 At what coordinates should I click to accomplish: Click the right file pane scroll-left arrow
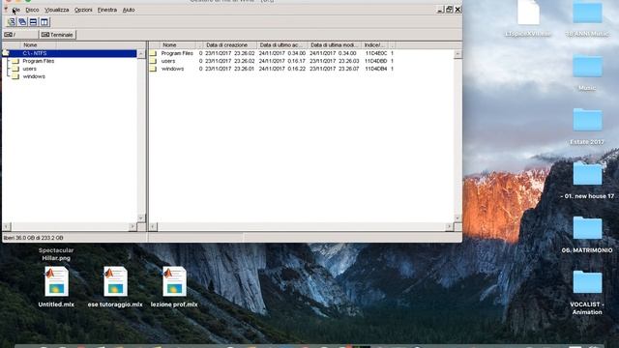(x=153, y=226)
